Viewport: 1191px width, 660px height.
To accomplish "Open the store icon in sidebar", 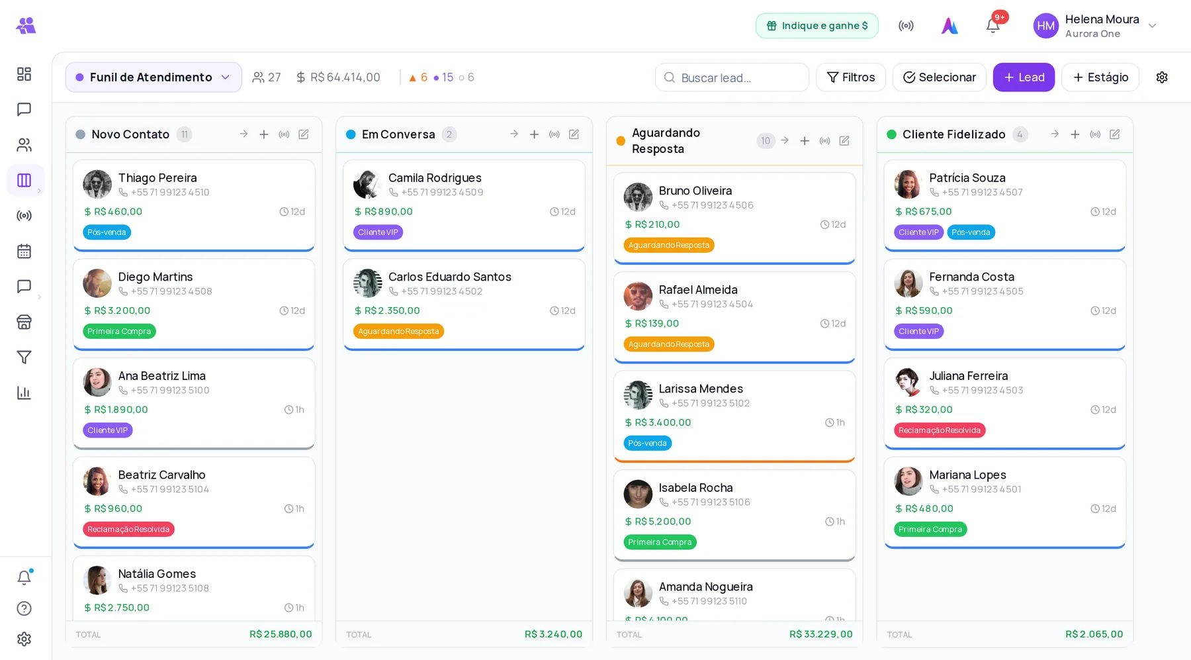I will 24,322.
